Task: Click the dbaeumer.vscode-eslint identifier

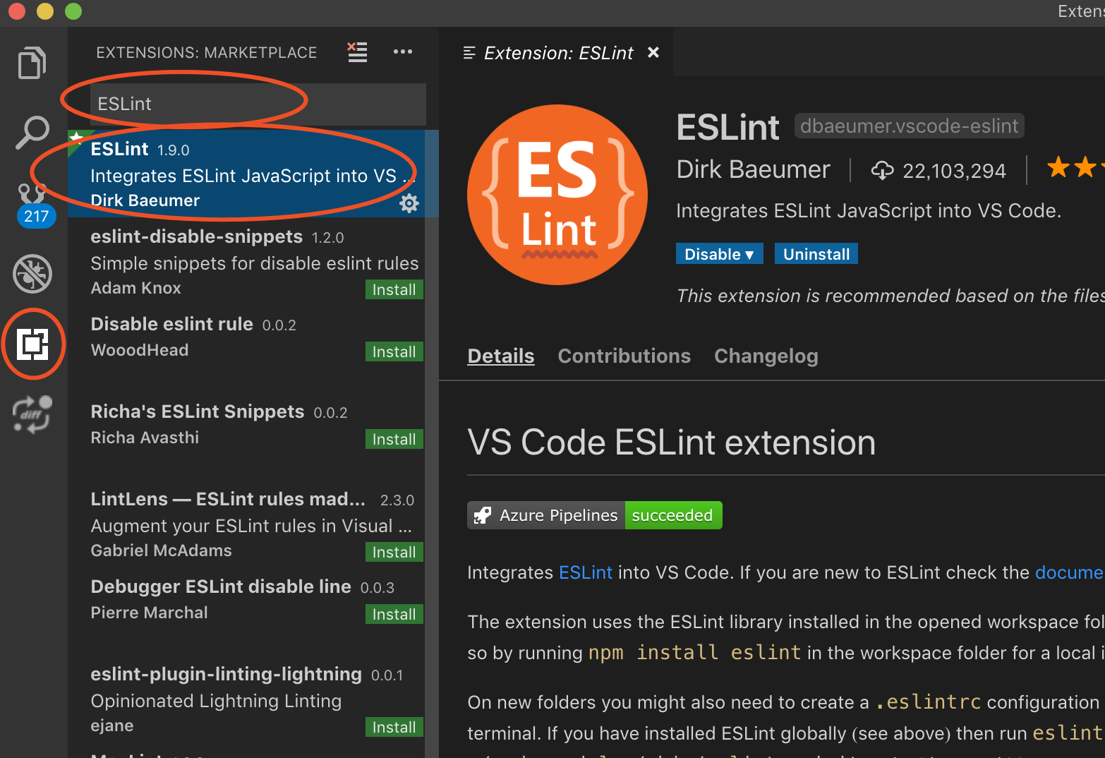Action: click(910, 126)
